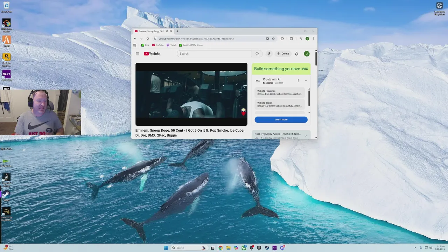Click the Learn more ad button
The width and height of the screenshot is (448, 252).
coord(281,120)
